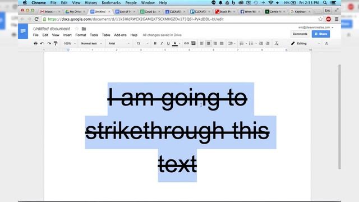Open Normal text styles dropdown
Image resolution: width=359 pixels, height=202 pixels.
[91, 43]
